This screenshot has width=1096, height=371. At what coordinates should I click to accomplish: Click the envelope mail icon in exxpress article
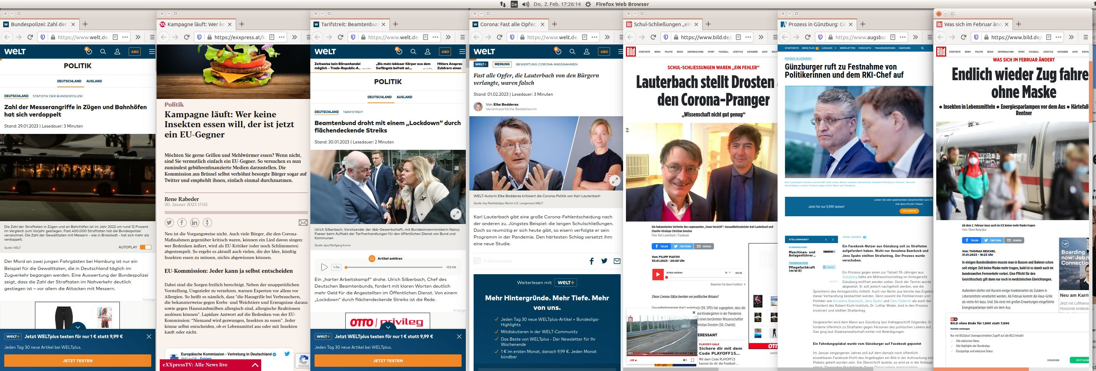[303, 223]
